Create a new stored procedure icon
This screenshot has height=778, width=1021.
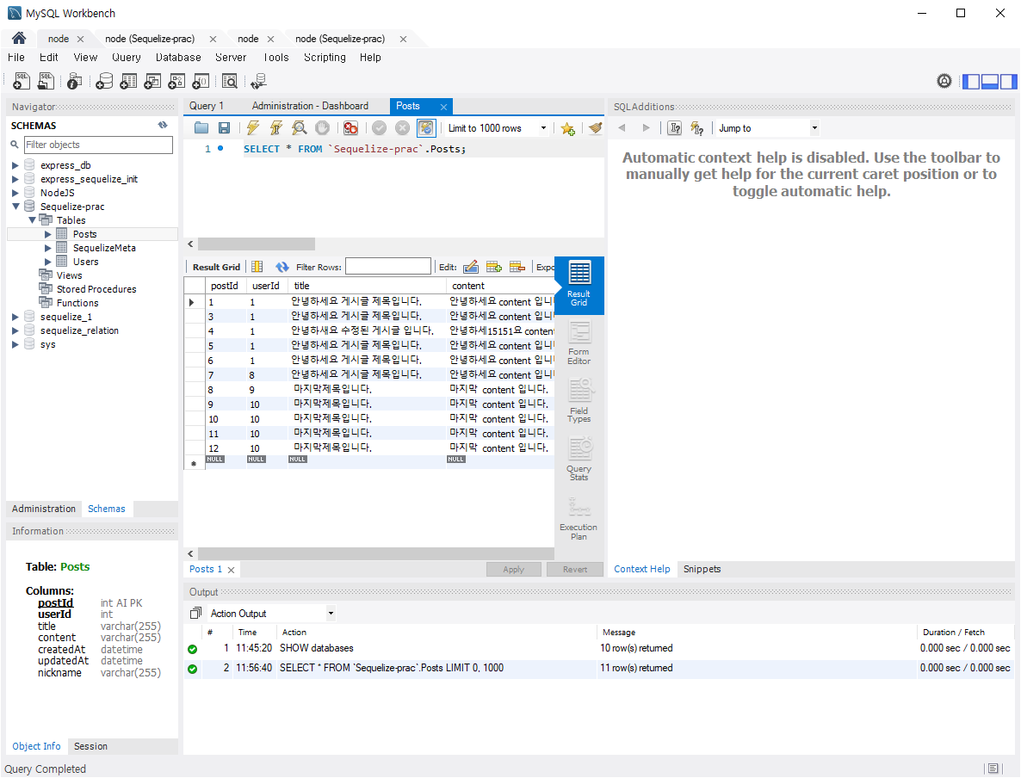coord(176,82)
